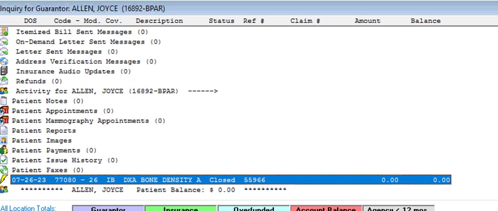Click the Ref # column header
Image resolution: width=498 pixels, height=211 pixels.
(254, 21)
